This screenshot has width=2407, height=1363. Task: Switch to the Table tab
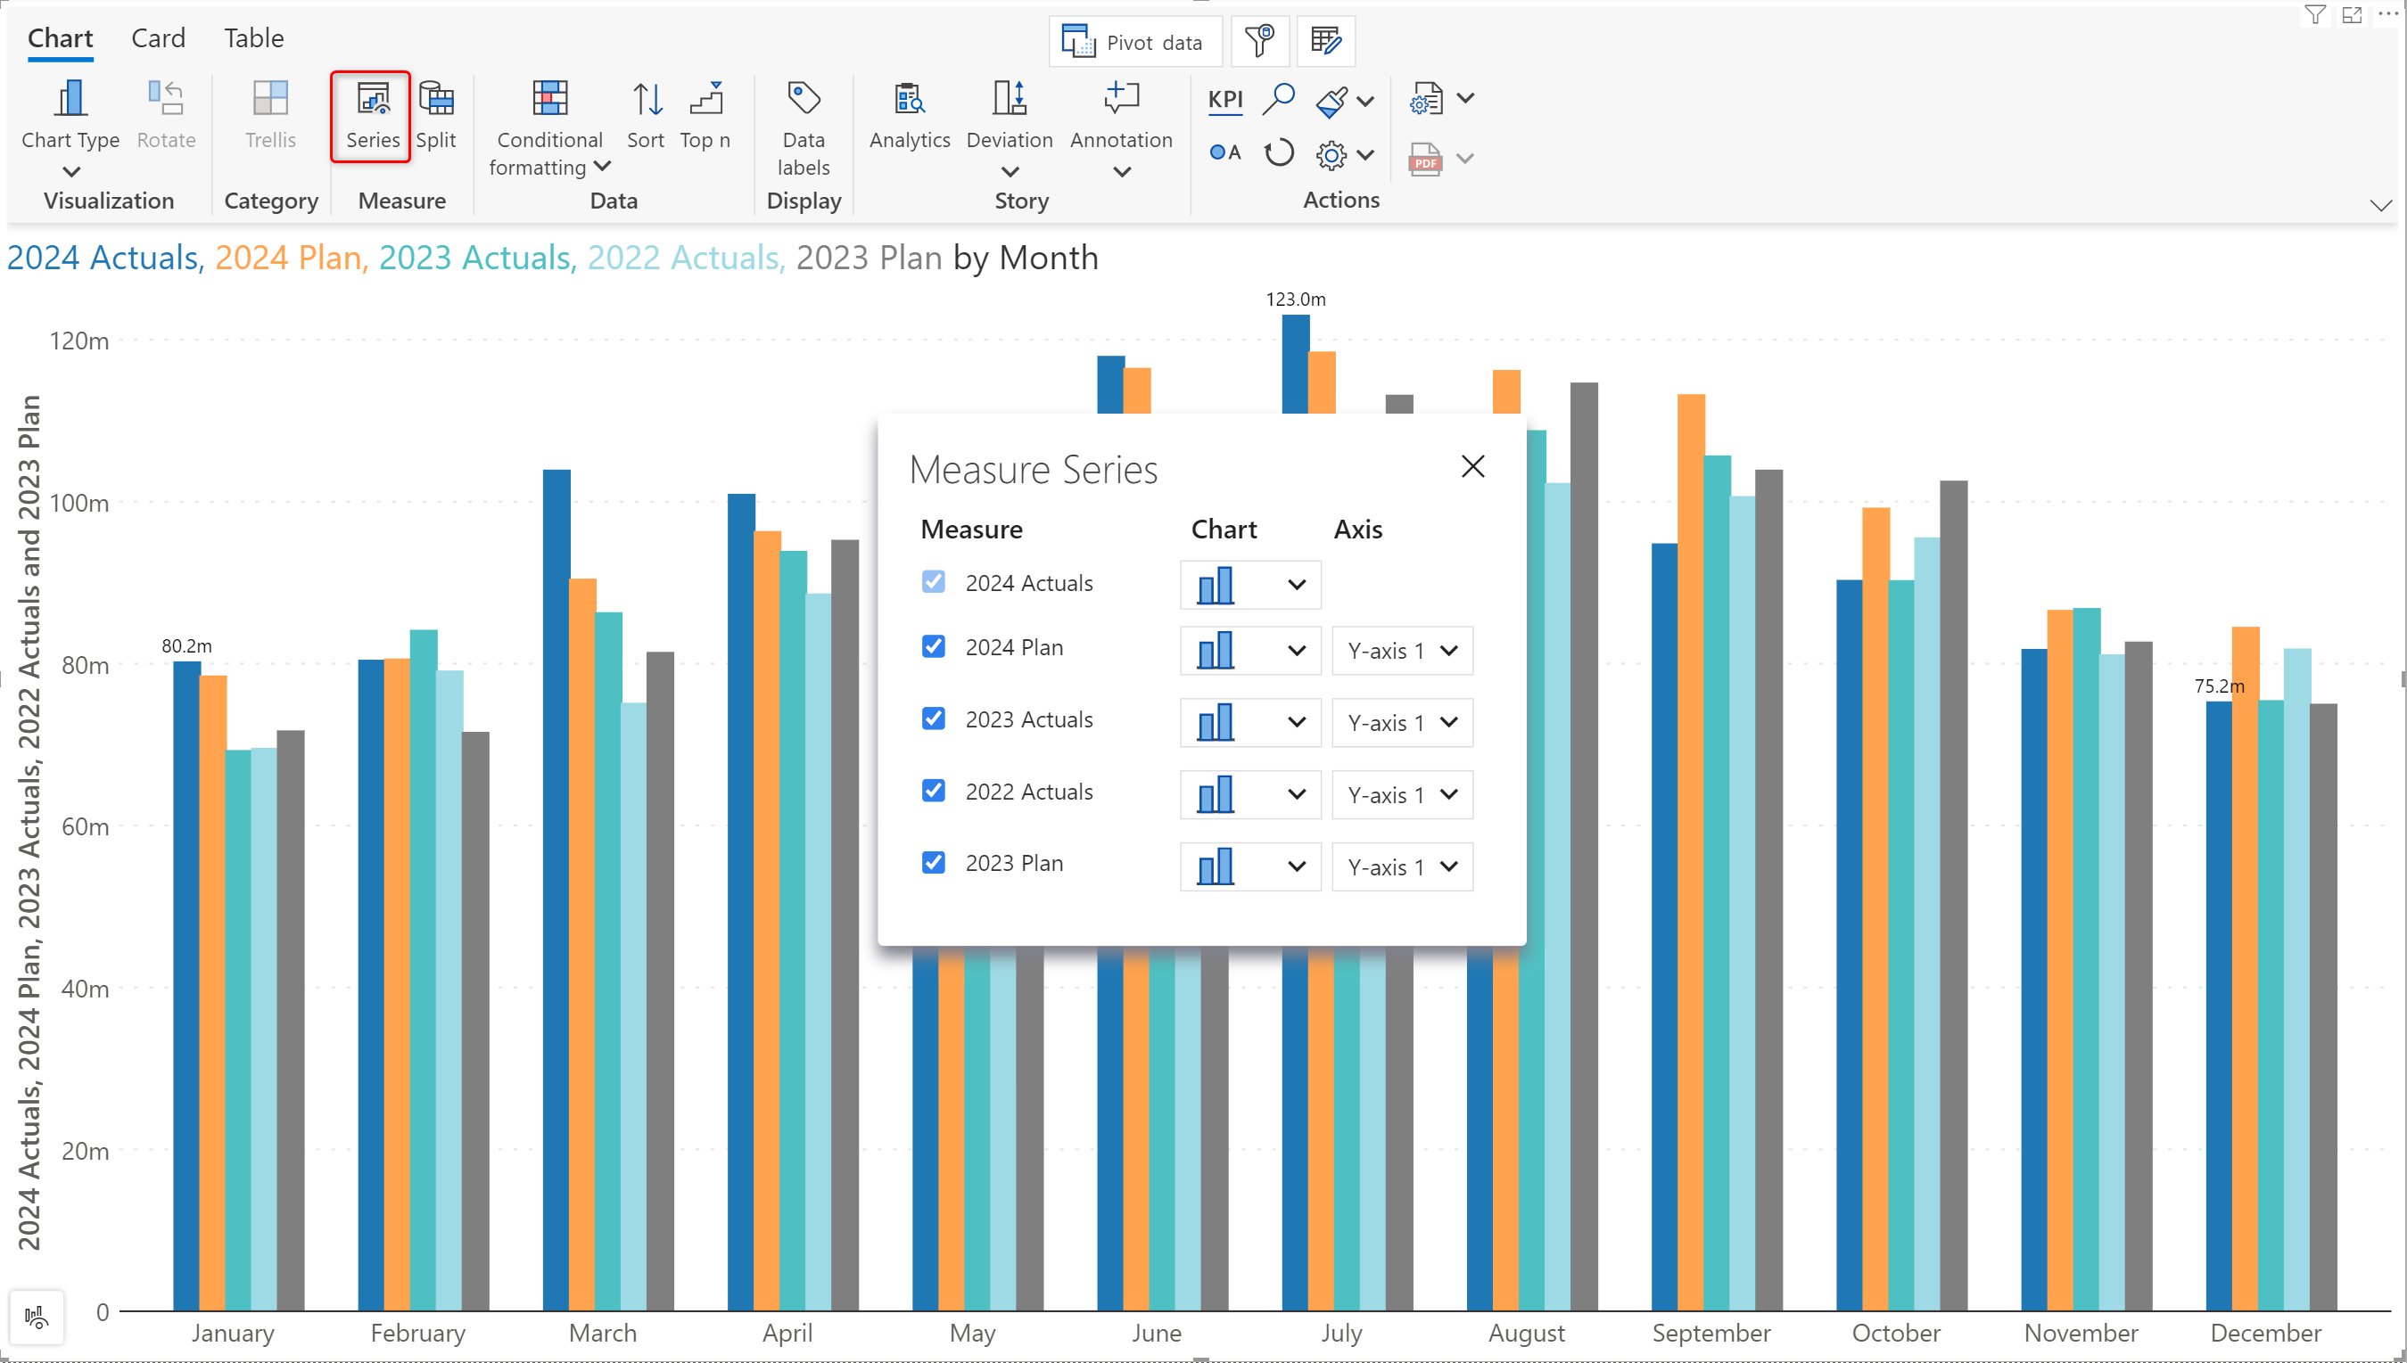coord(253,38)
